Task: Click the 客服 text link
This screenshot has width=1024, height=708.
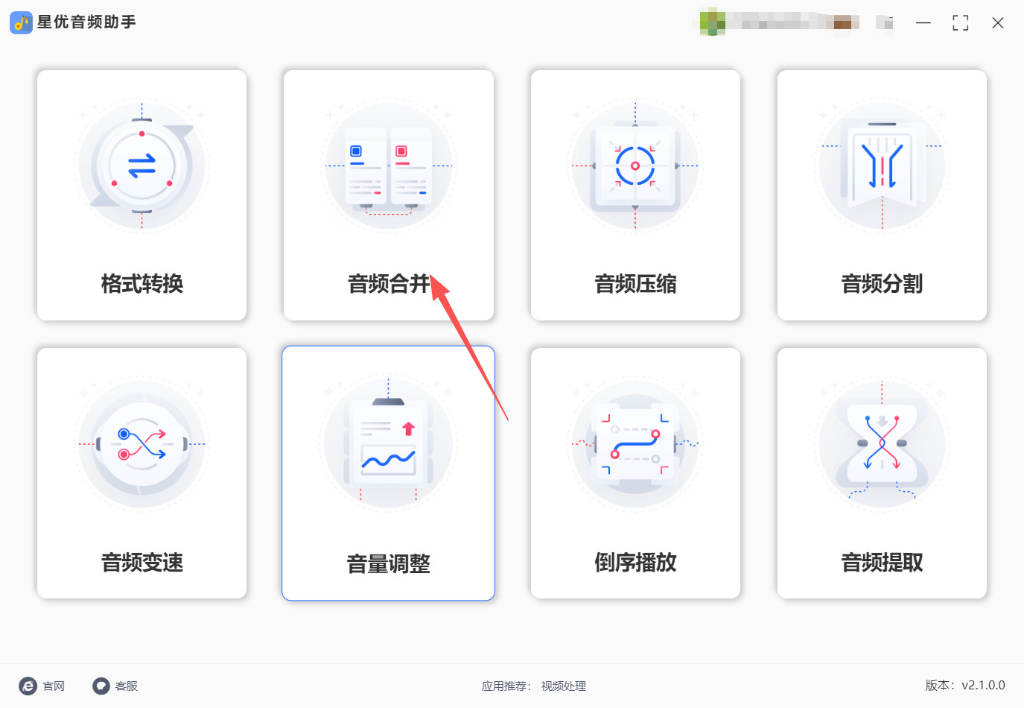Action: coord(127,686)
